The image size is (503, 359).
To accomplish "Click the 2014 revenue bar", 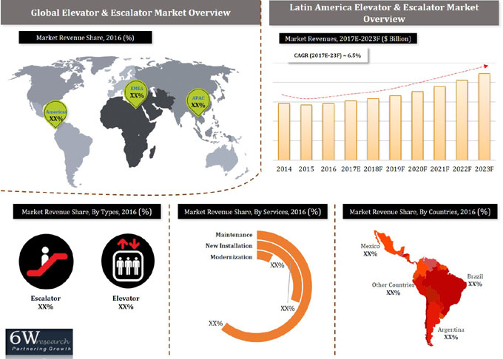I will 284,131.
